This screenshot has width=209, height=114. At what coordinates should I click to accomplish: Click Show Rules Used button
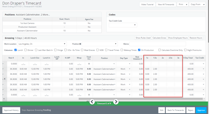[x=143, y=38]
